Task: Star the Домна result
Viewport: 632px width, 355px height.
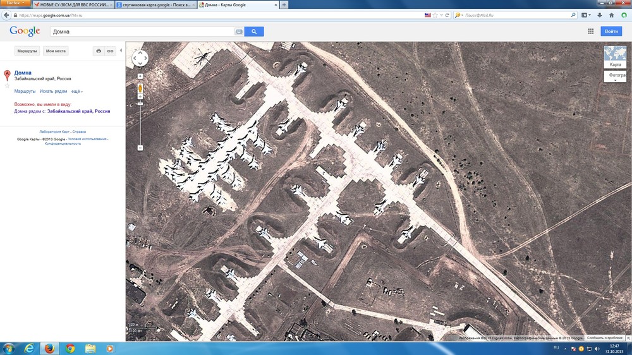Action: point(7,85)
